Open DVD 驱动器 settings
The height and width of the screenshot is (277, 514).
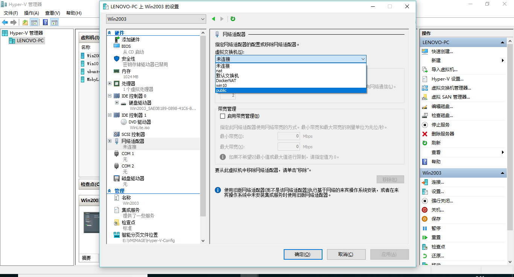point(140,122)
